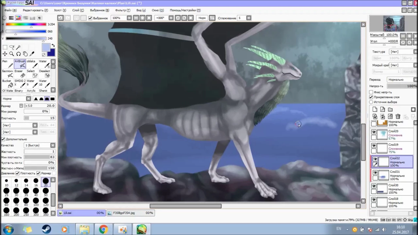Toggle the Выбранное checkbox
This screenshot has height=235, width=418.
click(x=90, y=18)
